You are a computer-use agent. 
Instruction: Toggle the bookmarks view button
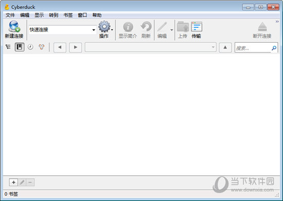20,47
